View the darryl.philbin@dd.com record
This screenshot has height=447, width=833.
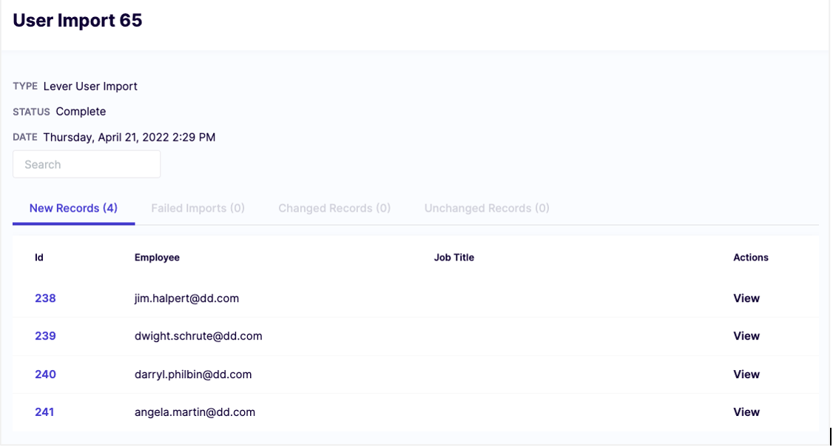point(746,374)
